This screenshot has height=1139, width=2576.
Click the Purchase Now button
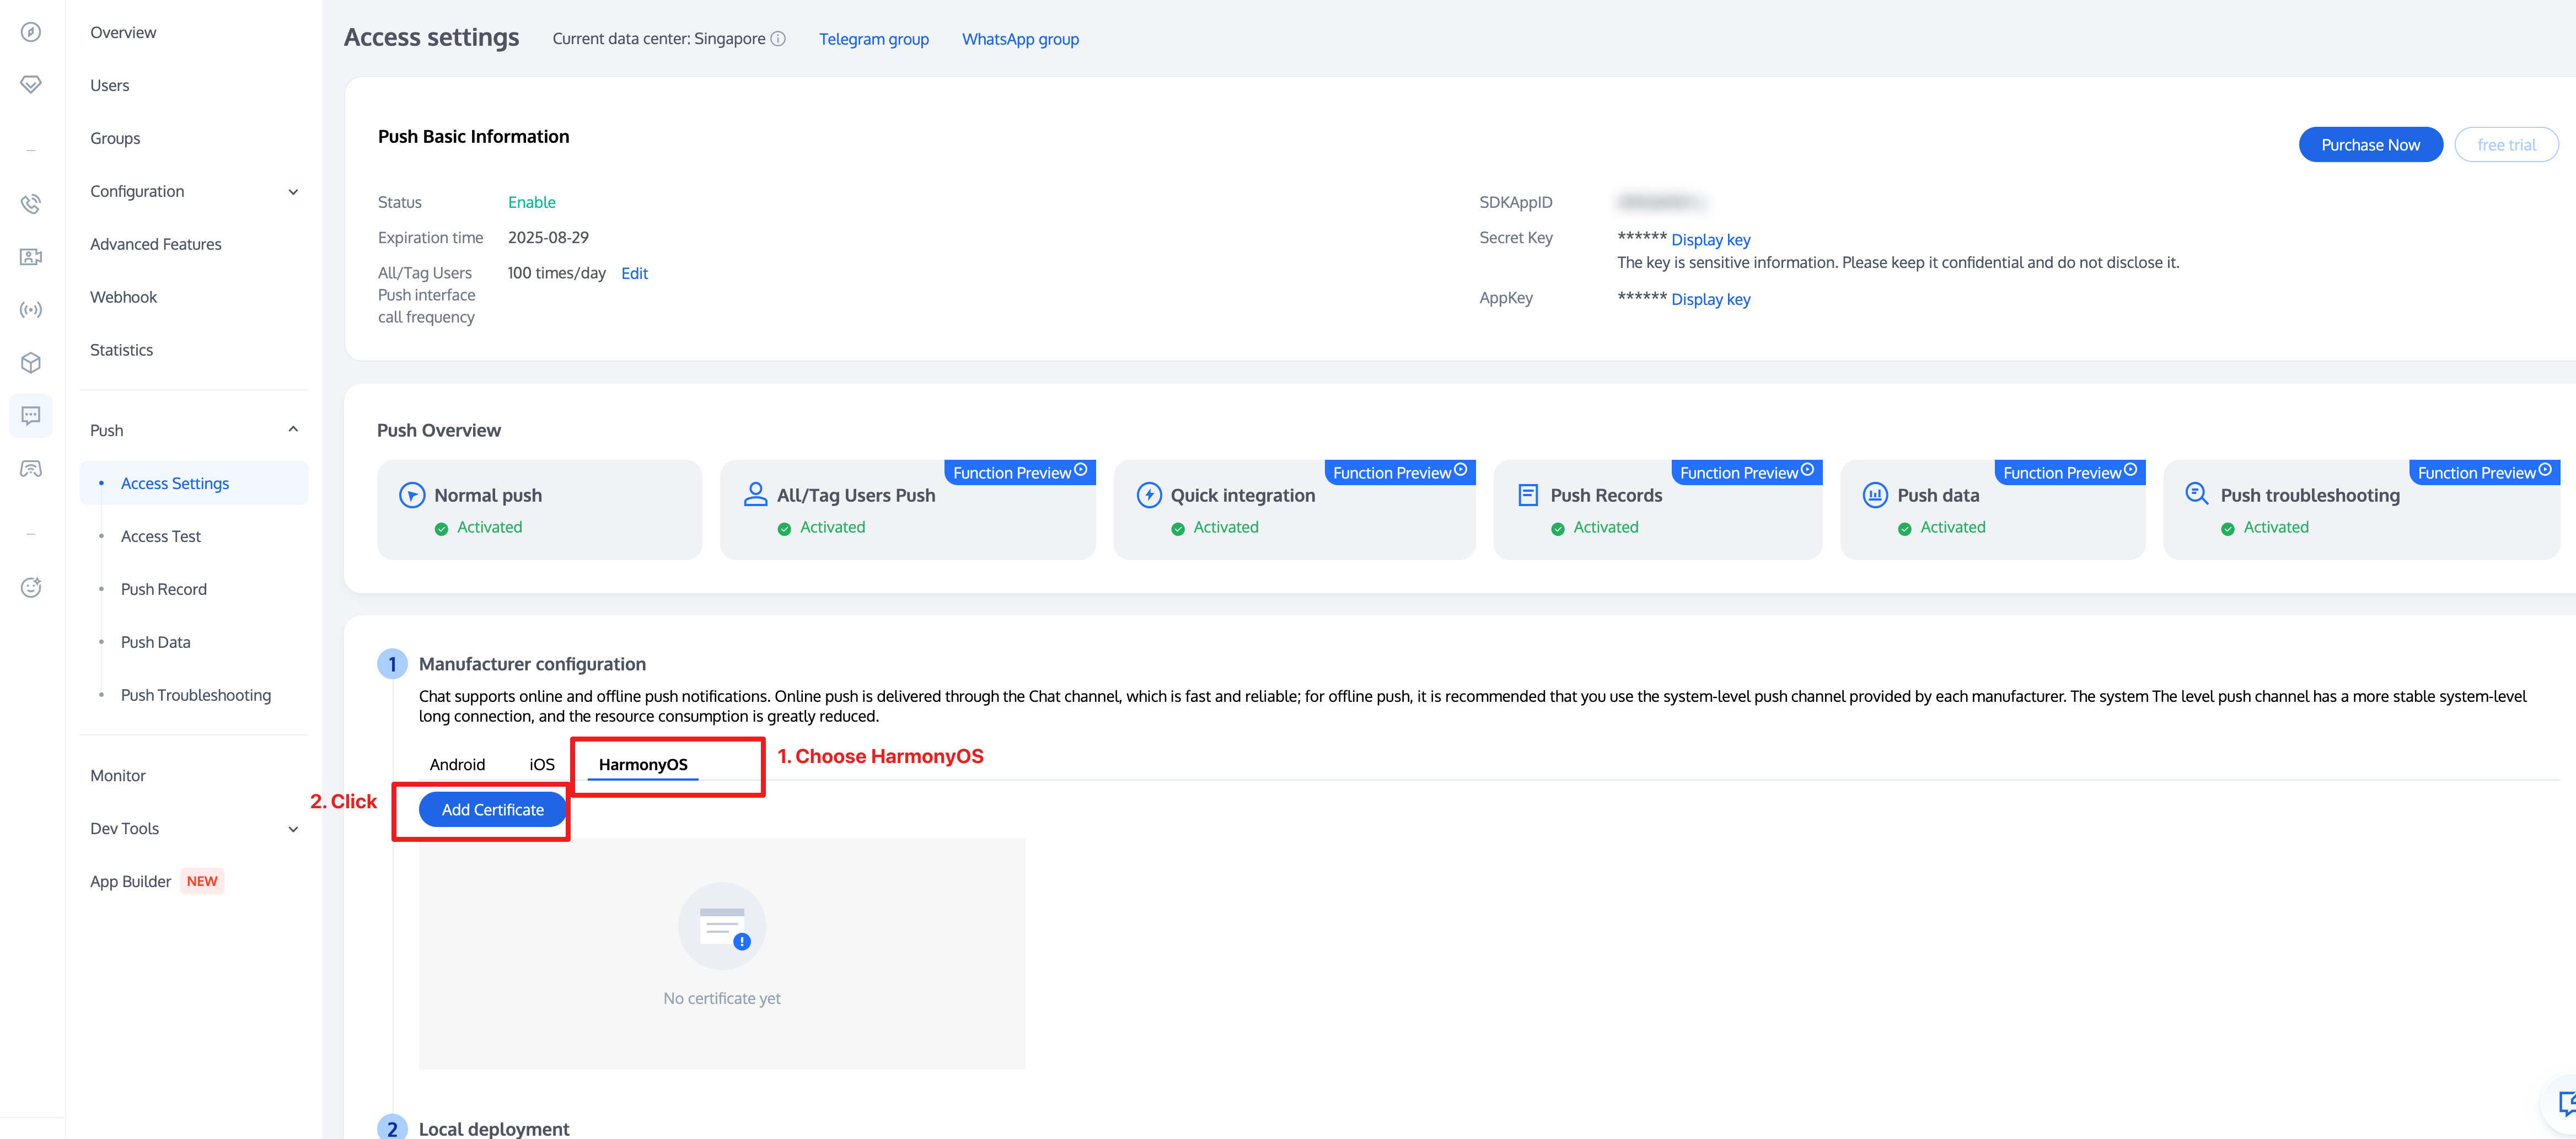(x=2369, y=144)
